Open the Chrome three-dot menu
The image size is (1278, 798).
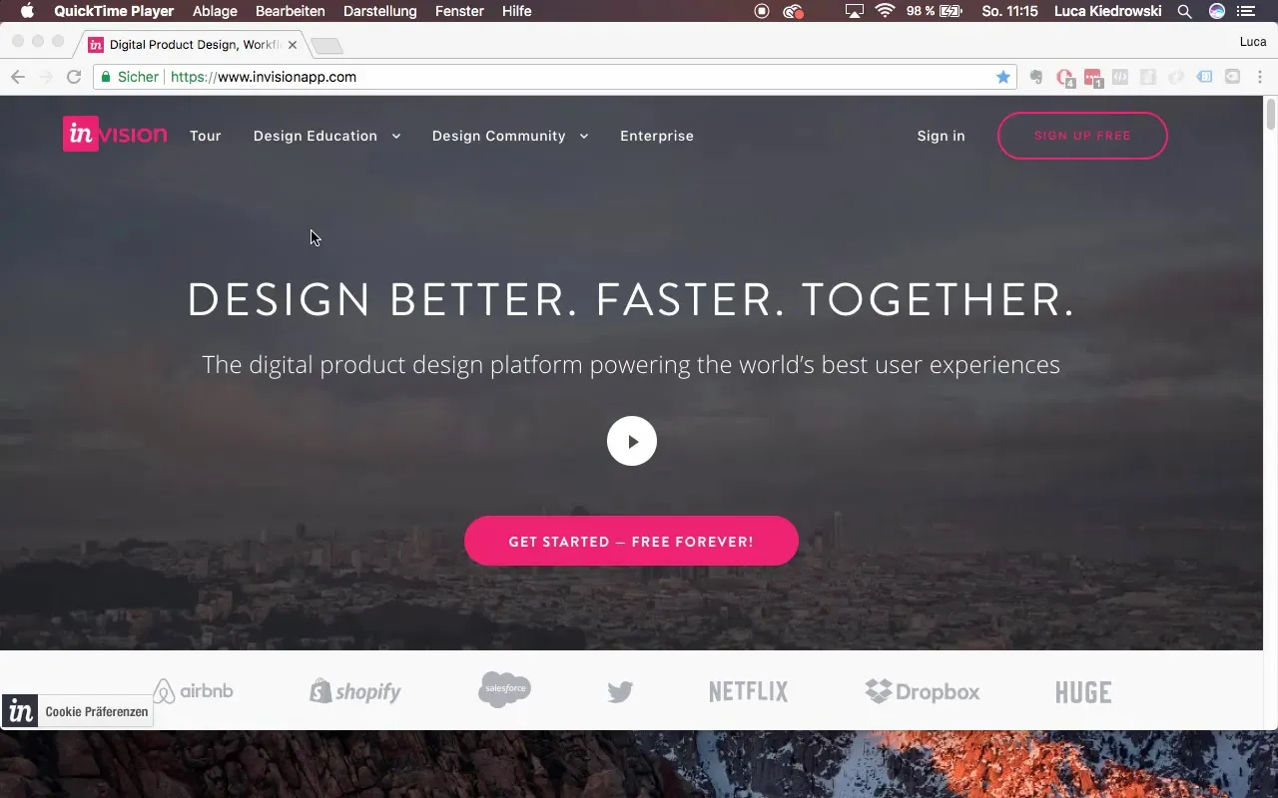pyautogui.click(x=1259, y=77)
